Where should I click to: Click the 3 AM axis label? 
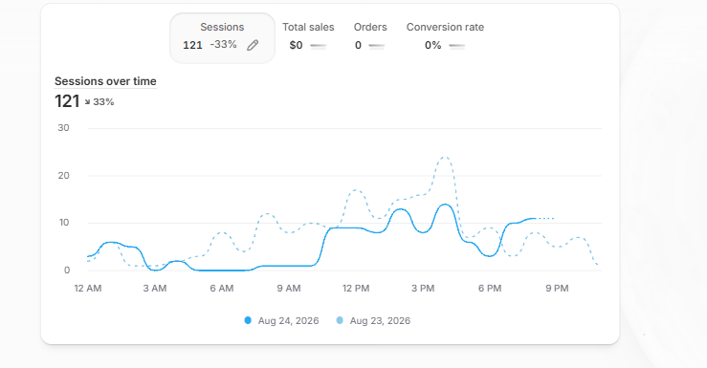[x=155, y=289]
